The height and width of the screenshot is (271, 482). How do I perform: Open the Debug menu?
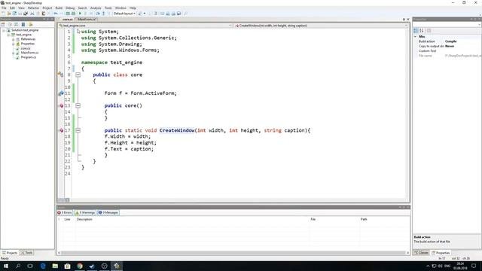pos(70,8)
